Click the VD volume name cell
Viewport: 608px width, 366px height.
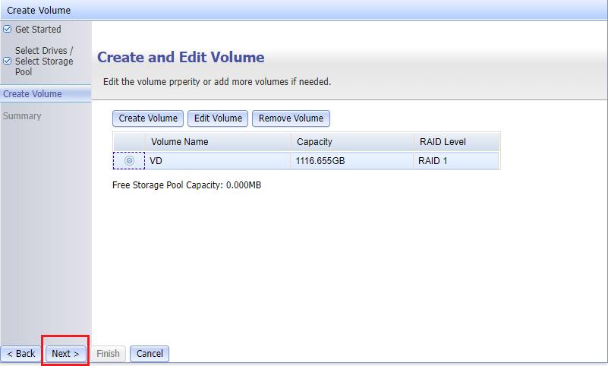[218, 160]
